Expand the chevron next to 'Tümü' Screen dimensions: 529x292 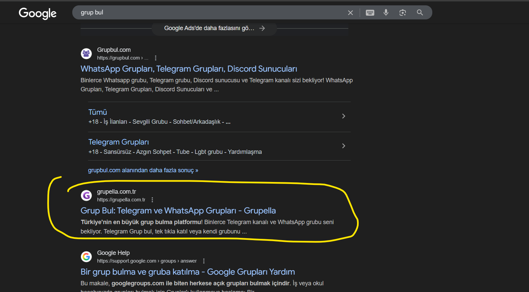coord(344,116)
